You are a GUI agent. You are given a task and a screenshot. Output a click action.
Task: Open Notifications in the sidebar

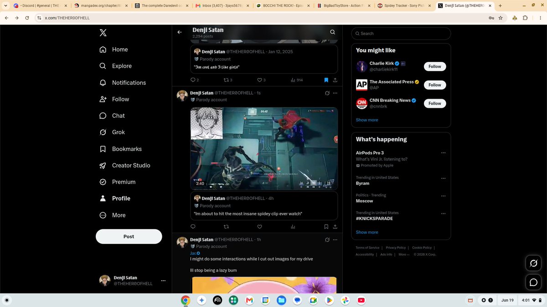tap(123, 83)
